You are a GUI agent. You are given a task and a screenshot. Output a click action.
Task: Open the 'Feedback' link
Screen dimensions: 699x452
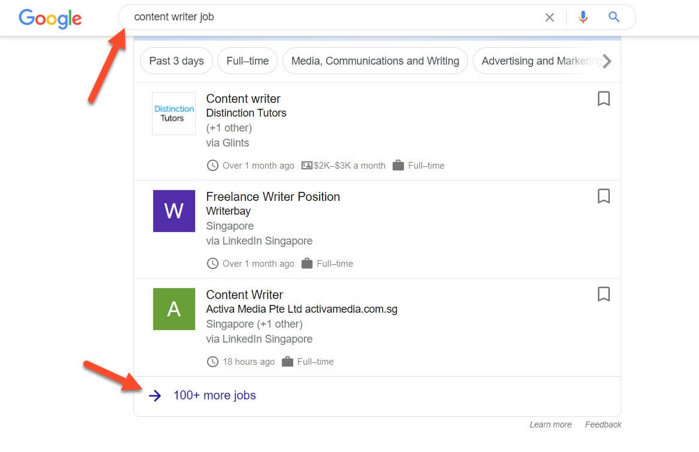[x=603, y=424]
